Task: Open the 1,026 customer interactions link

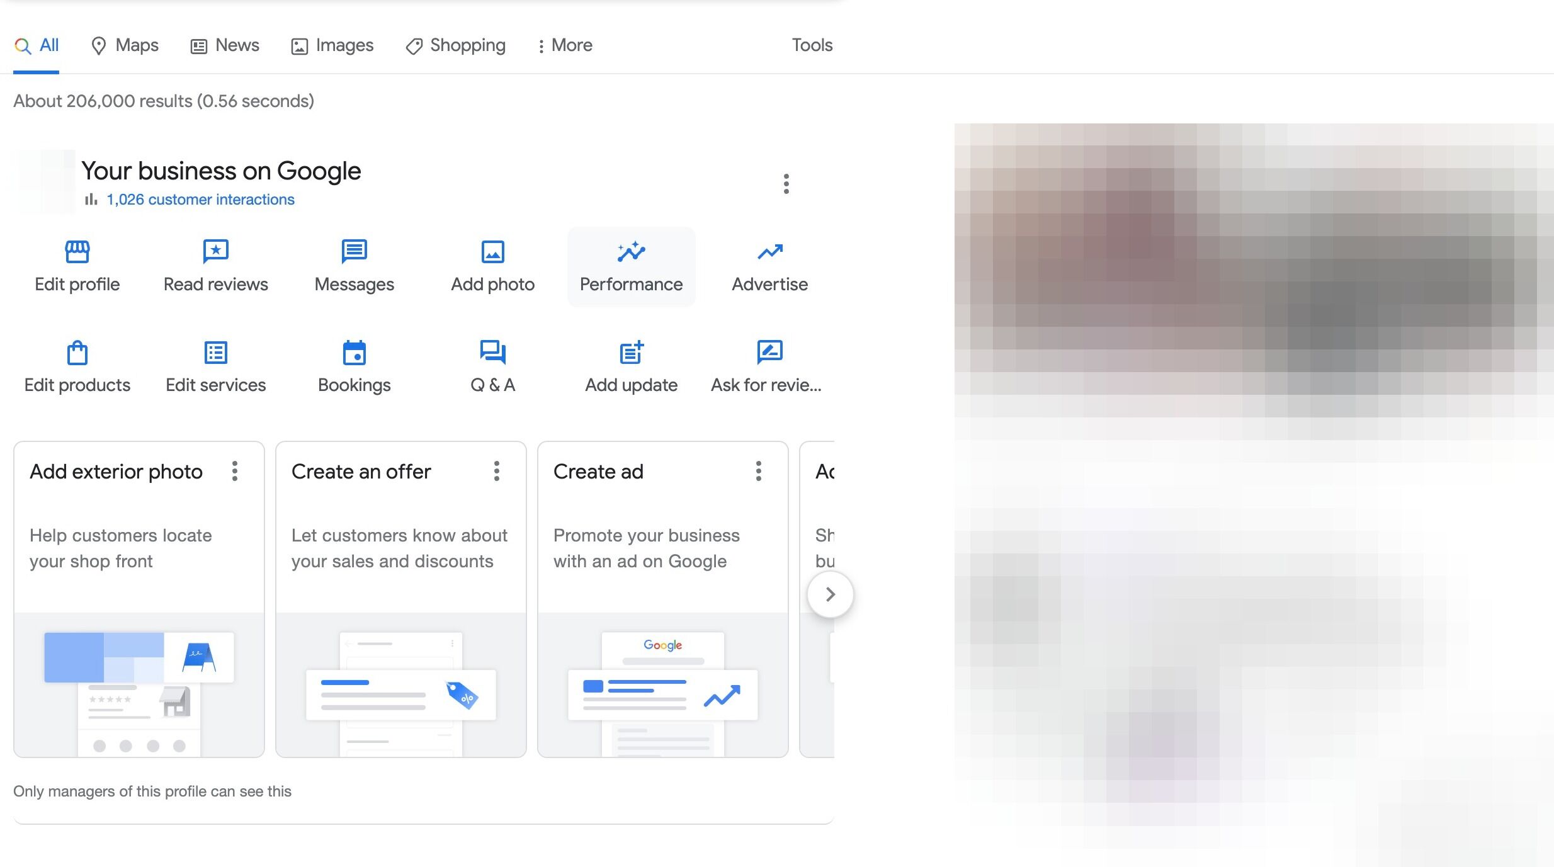Action: click(x=200, y=200)
